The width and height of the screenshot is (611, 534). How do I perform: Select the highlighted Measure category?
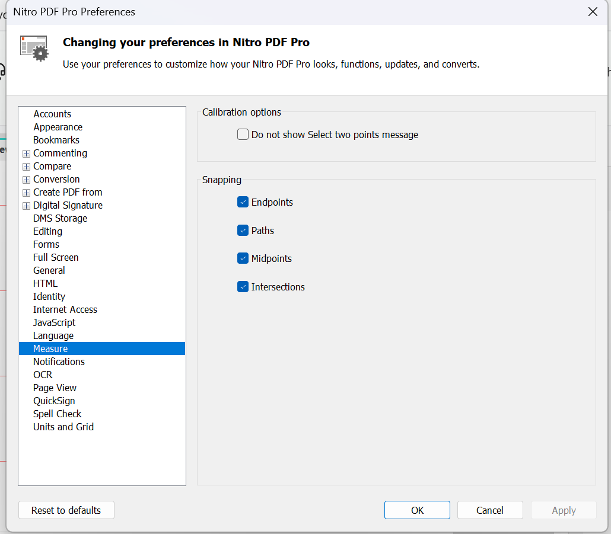click(102, 348)
